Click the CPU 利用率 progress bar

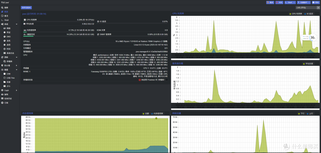point(59,21)
